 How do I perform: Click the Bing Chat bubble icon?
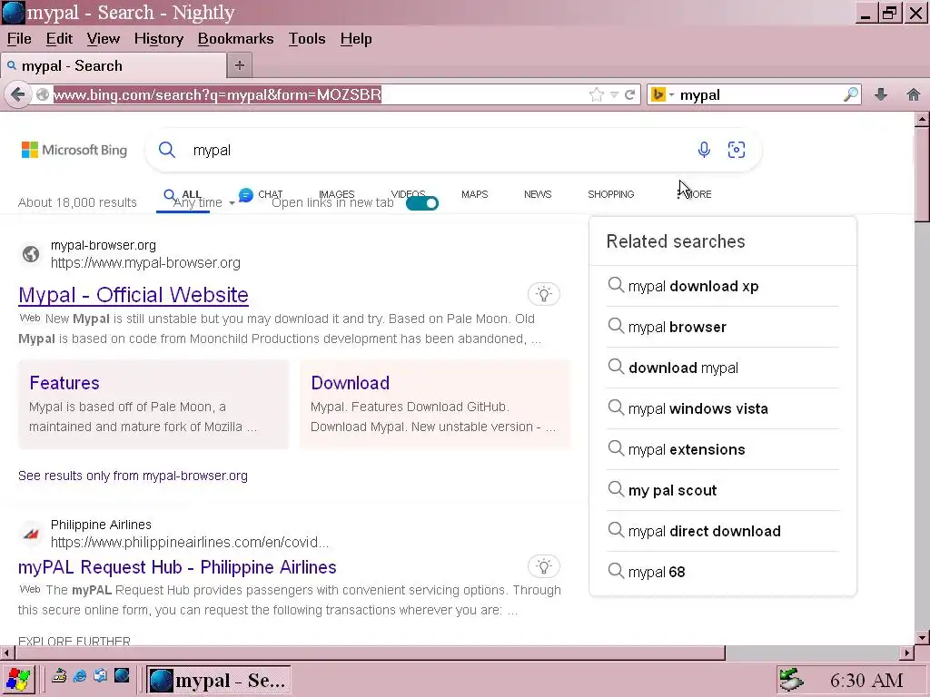click(x=245, y=194)
